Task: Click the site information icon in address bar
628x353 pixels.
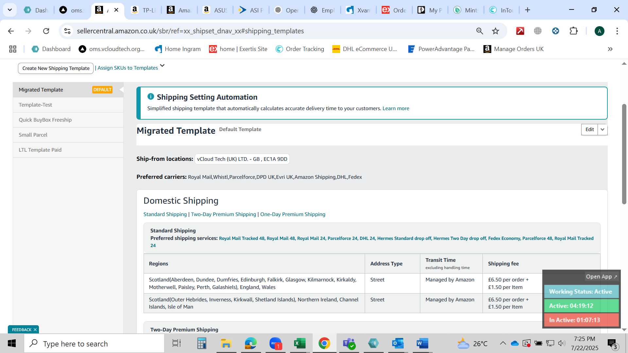Action: (67, 31)
